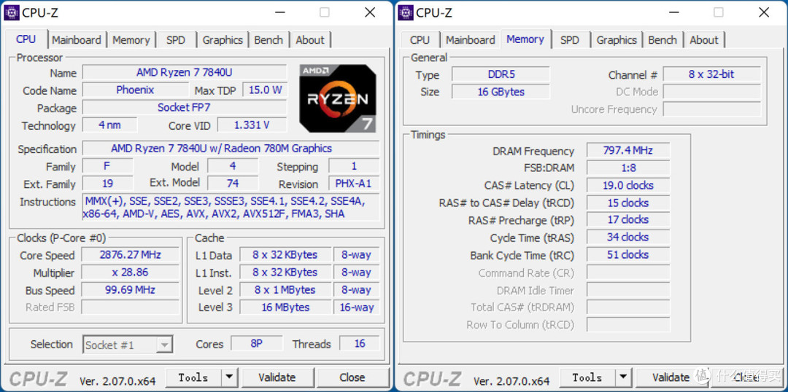Click CAS# Latency value 19.0 clocks
The image size is (788, 392).
(x=627, y=185)
